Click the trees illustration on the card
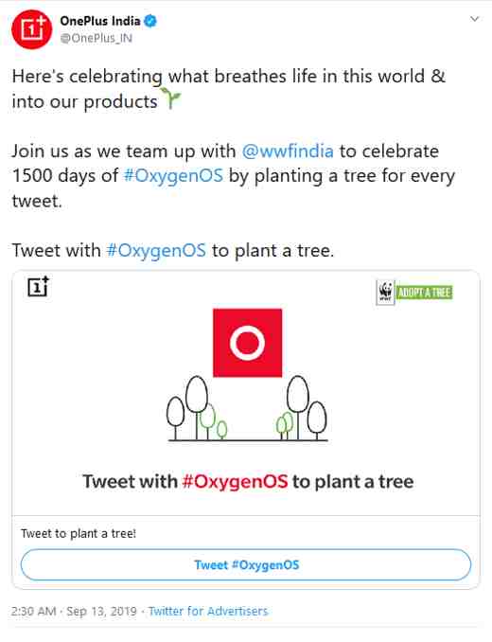This screenshot has height=642, width=492. pos(247,409)
